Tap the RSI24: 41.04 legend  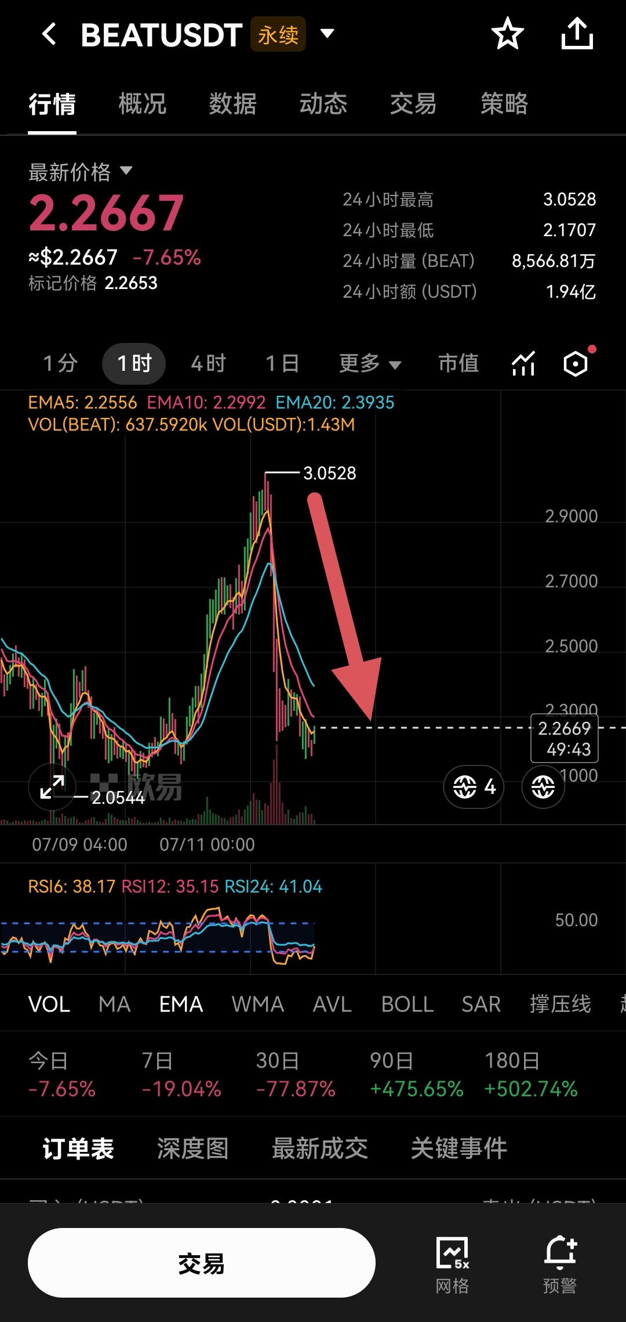tap(273, 886)
